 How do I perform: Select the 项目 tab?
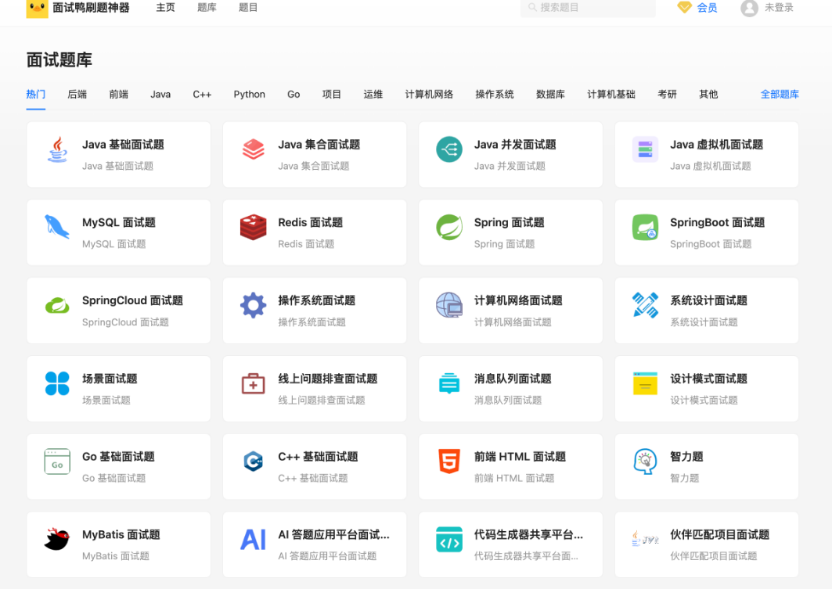[332, 95]
